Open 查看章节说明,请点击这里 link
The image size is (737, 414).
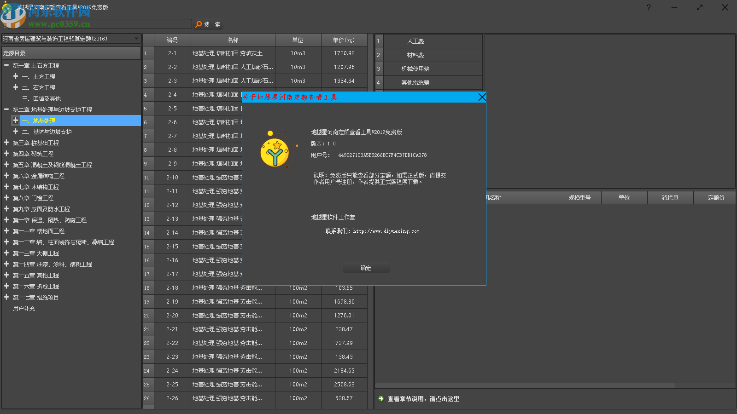click(x=423, y=399)
